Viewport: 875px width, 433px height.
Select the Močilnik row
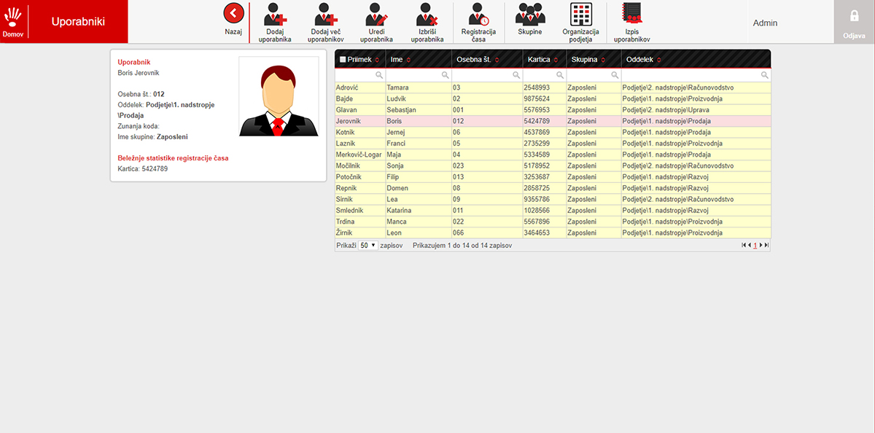[552, 165]
